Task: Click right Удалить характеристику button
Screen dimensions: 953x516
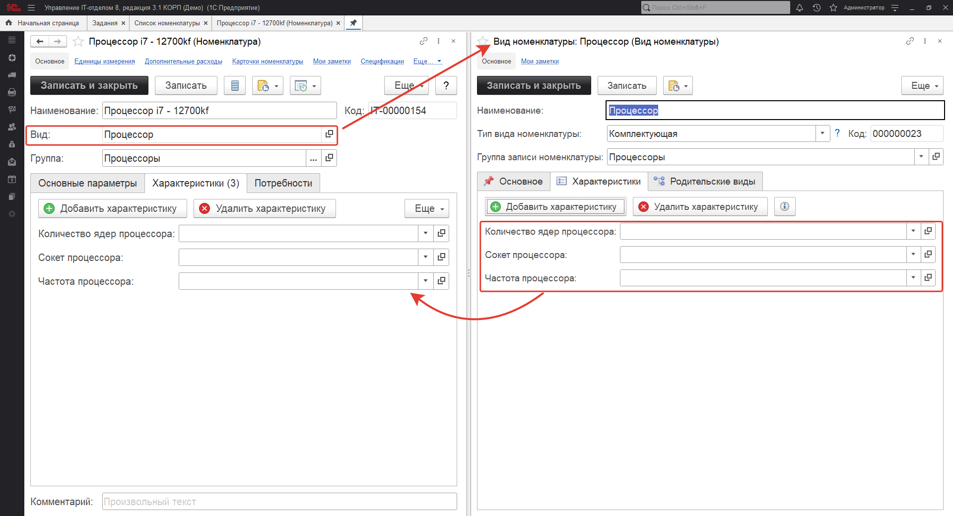Action: 700,206
